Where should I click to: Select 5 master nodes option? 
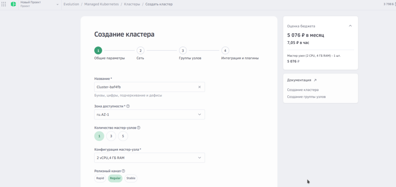tap(123, 136)
